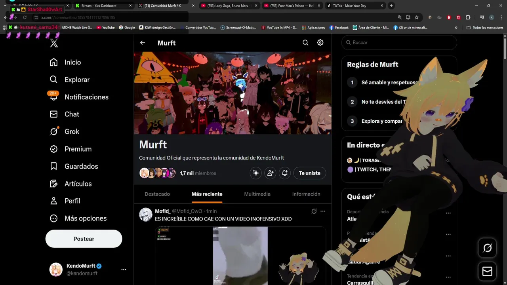This screenshot has height=285, width=507.
Task: Expand Más opciones menu
Action: tap(78, 218)
